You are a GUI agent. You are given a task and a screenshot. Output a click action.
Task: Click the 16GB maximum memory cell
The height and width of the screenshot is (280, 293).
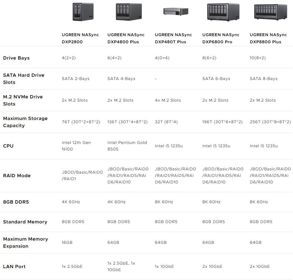67,242
